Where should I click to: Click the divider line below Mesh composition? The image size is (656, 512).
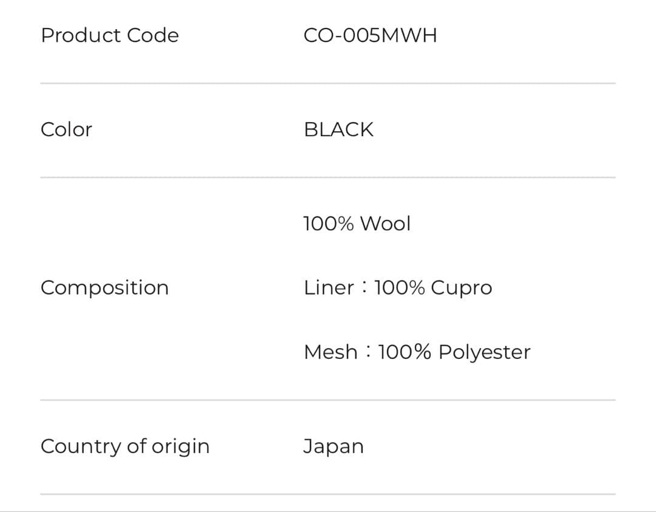coord(328,400)
